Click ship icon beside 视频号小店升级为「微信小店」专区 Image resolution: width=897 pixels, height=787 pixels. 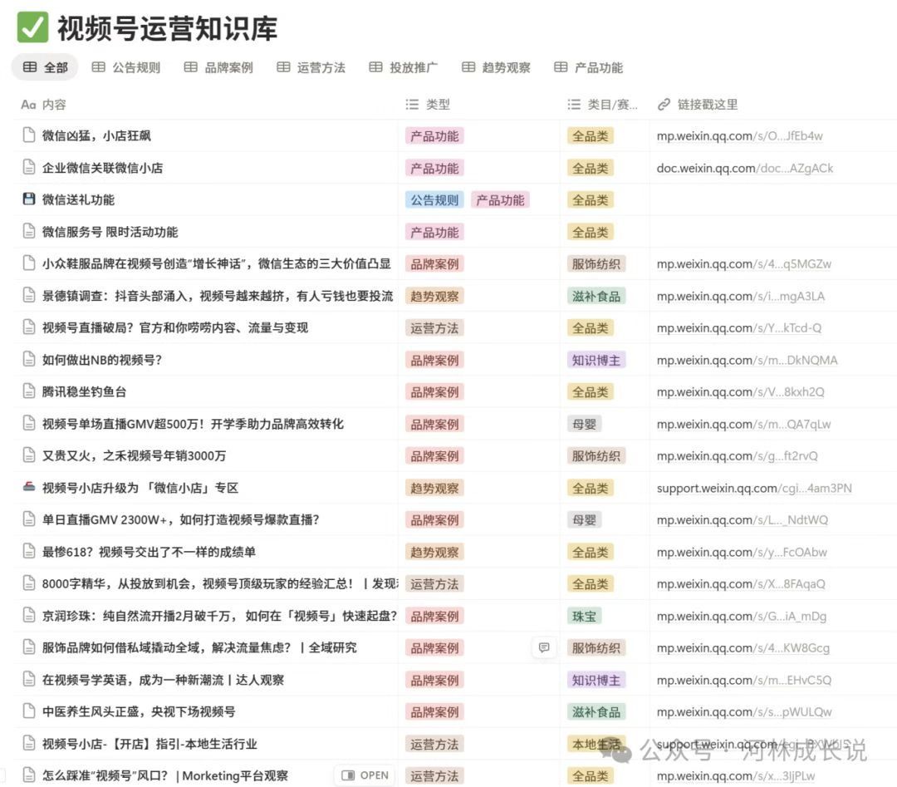28,487
